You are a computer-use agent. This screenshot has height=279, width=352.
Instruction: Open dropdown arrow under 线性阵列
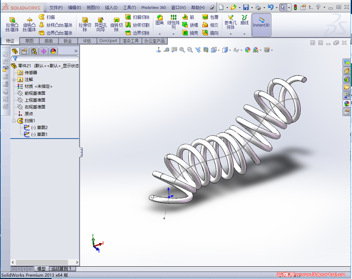point(173,34)
